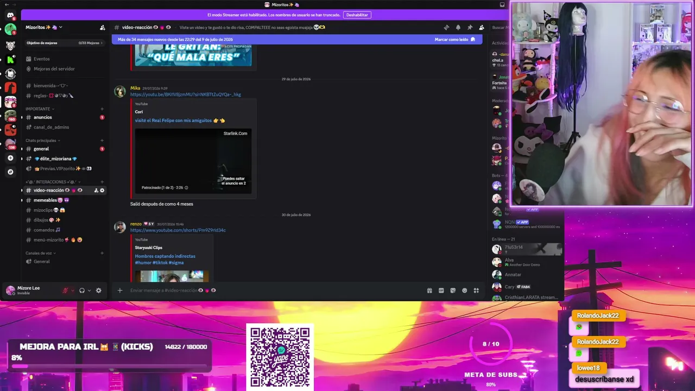This screenshot has width=695, height=391.
Task: Open sticker picker in message bar
Action: point(453,291)
